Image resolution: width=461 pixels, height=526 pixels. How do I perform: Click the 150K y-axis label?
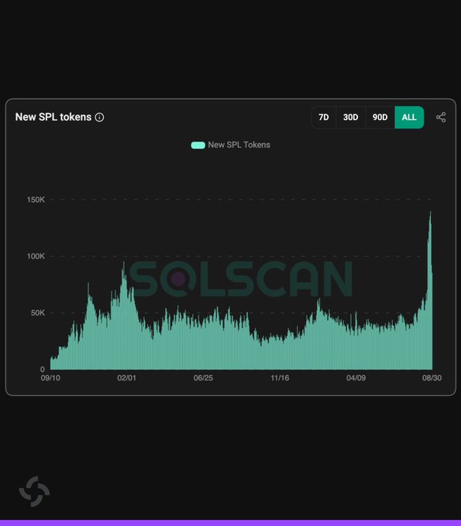(x=36, y=200)
